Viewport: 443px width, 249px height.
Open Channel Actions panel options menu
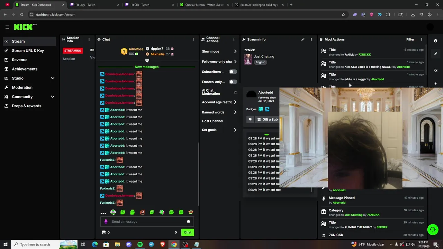pos(234,39)
